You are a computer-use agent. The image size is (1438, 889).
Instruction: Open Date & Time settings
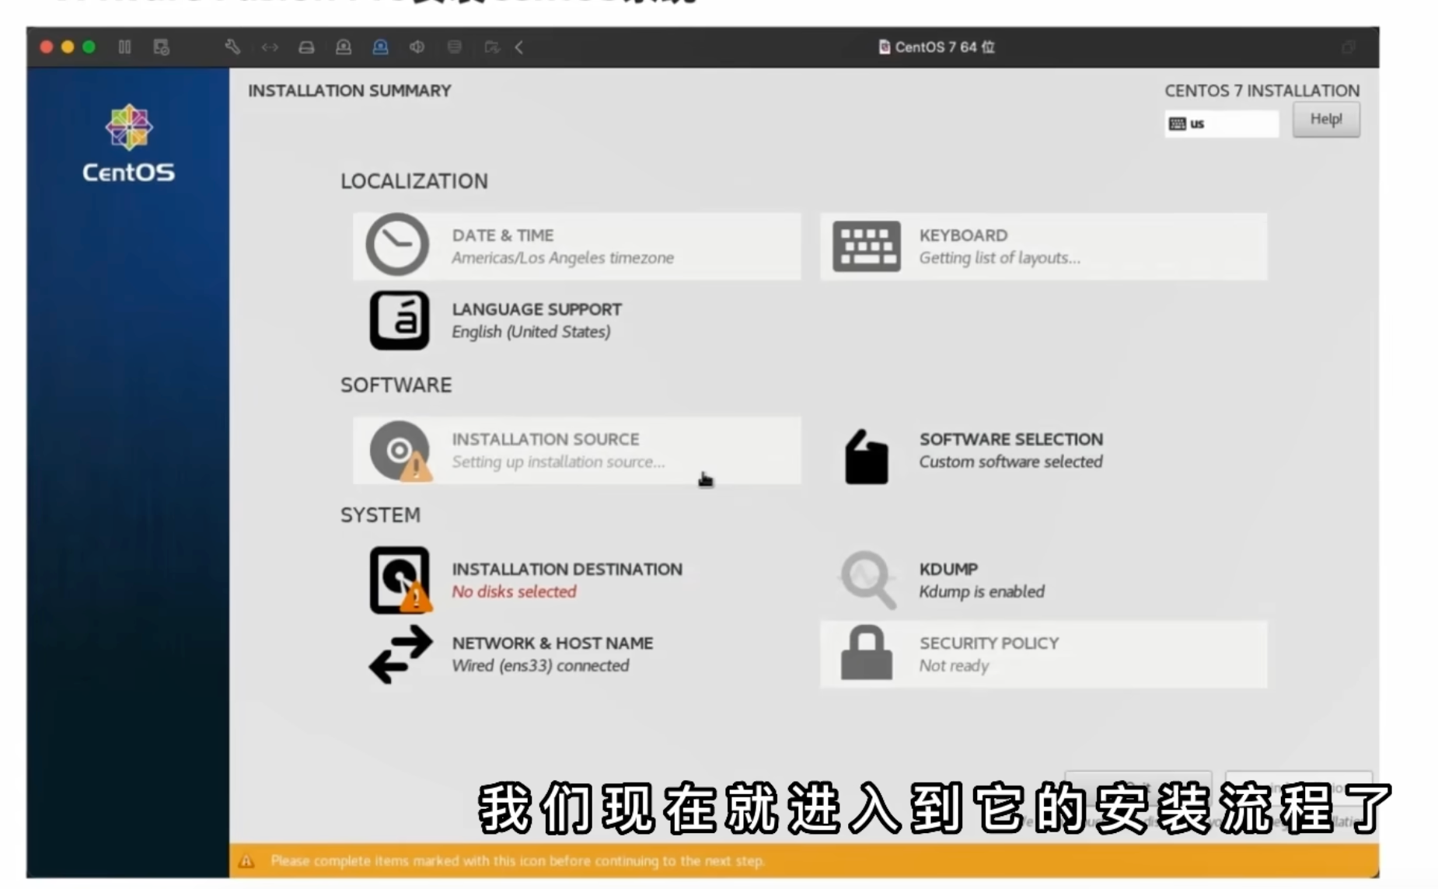(x=577, y=246)
